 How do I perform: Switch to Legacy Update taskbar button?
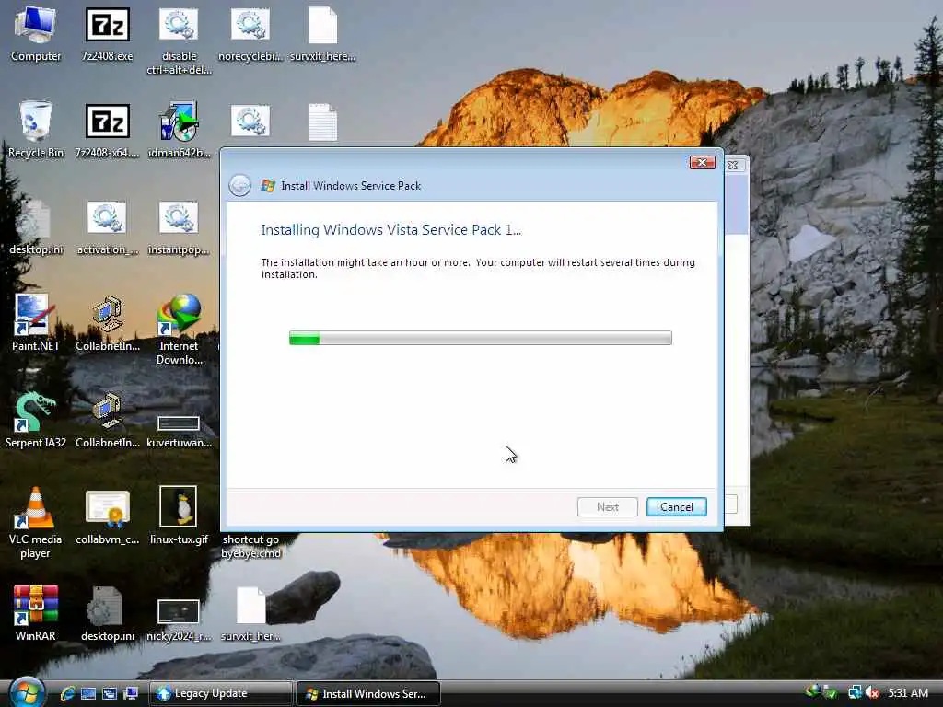(221, 693)
